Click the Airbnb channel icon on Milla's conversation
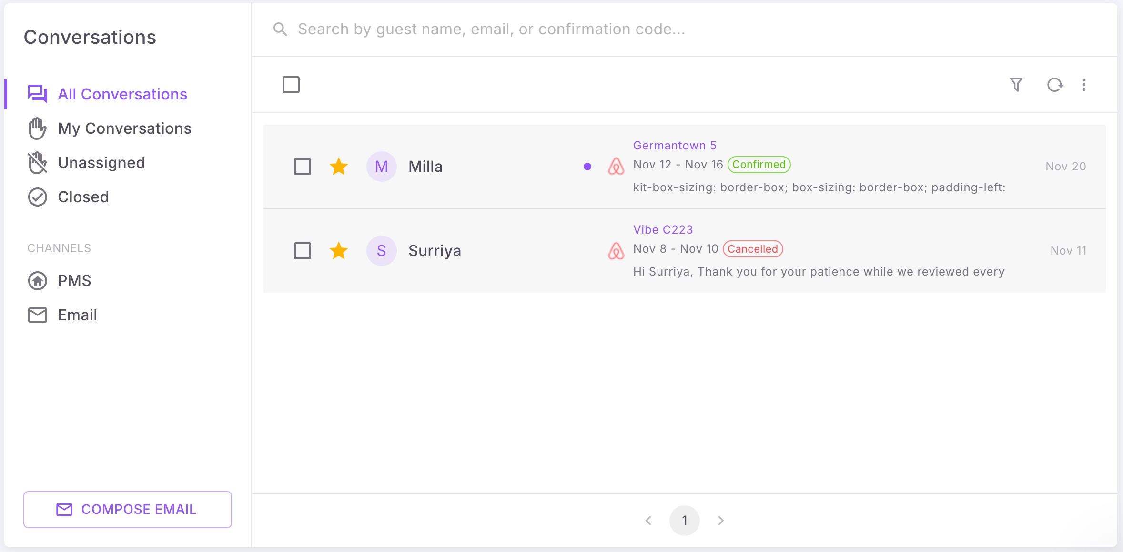 617,167
